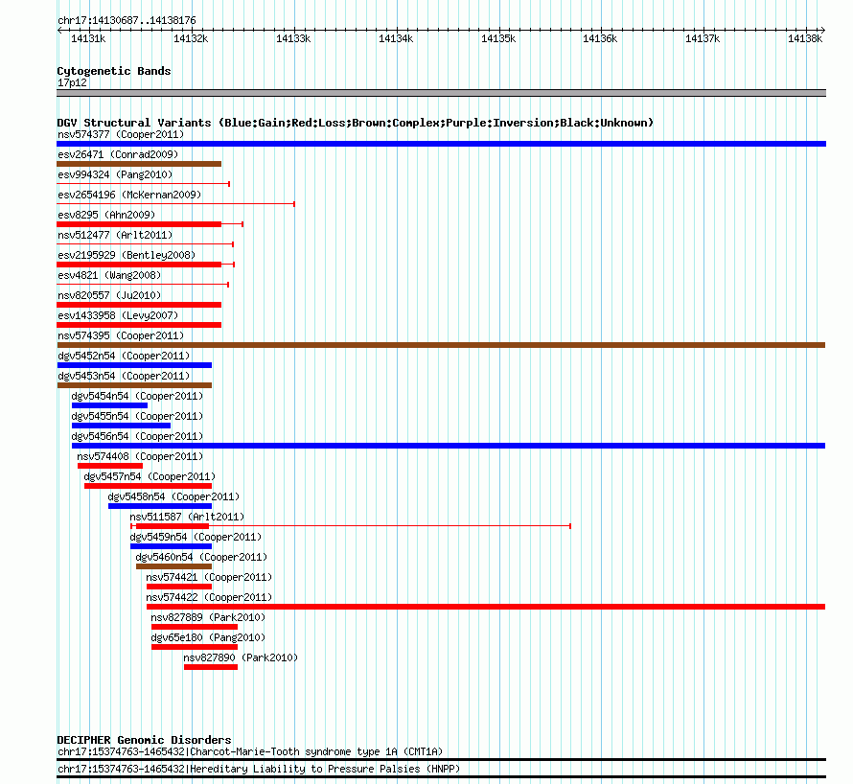Click the nsv512477 (Arlt2011) label

pyautogui.click(x=115, y=235)
